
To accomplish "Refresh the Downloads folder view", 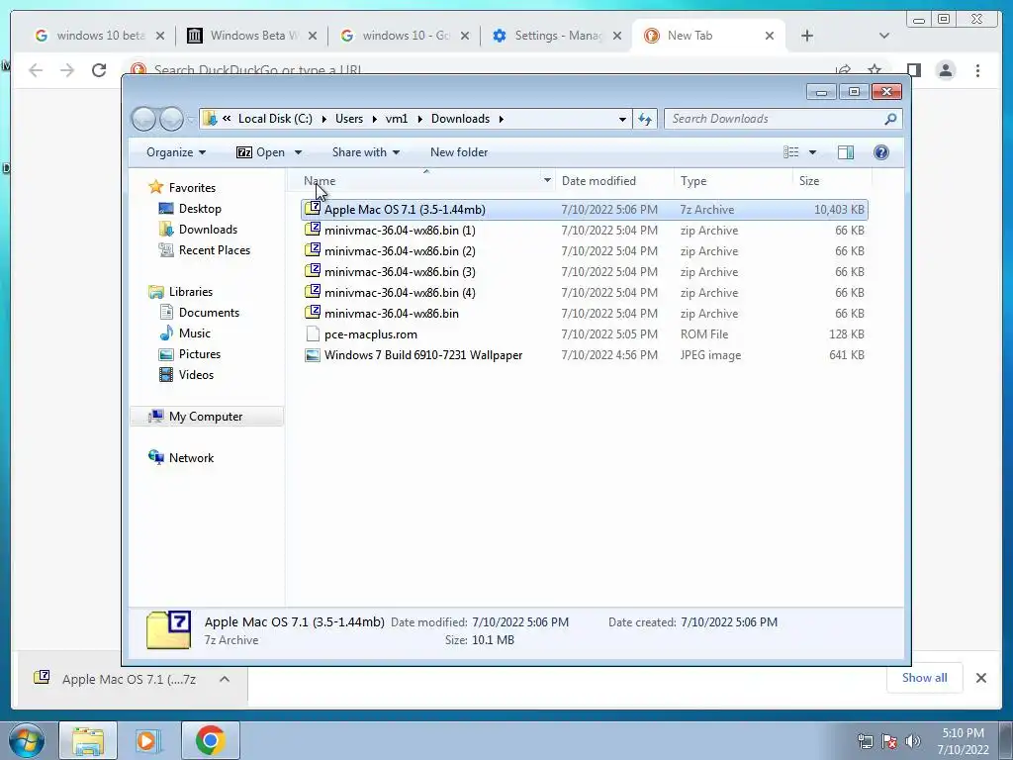I will (x=645, y=119).
